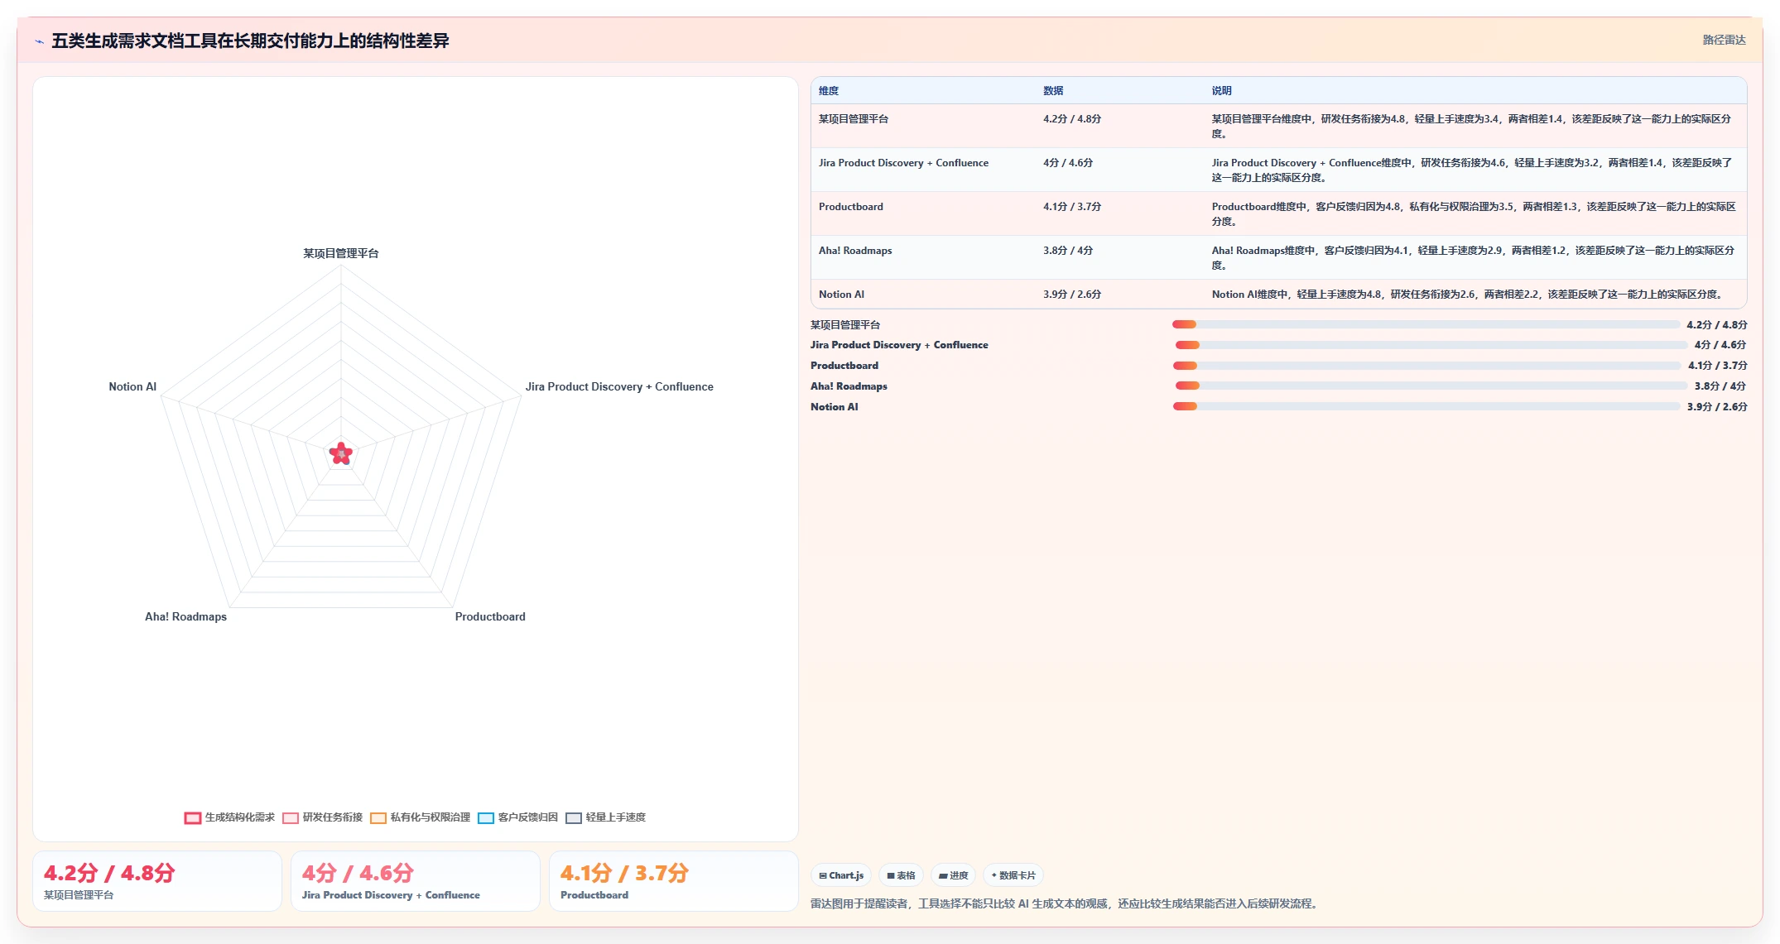Click the 3.8分 / 4分 value beside the progress bar
1780x944 pixels.
1720,386
